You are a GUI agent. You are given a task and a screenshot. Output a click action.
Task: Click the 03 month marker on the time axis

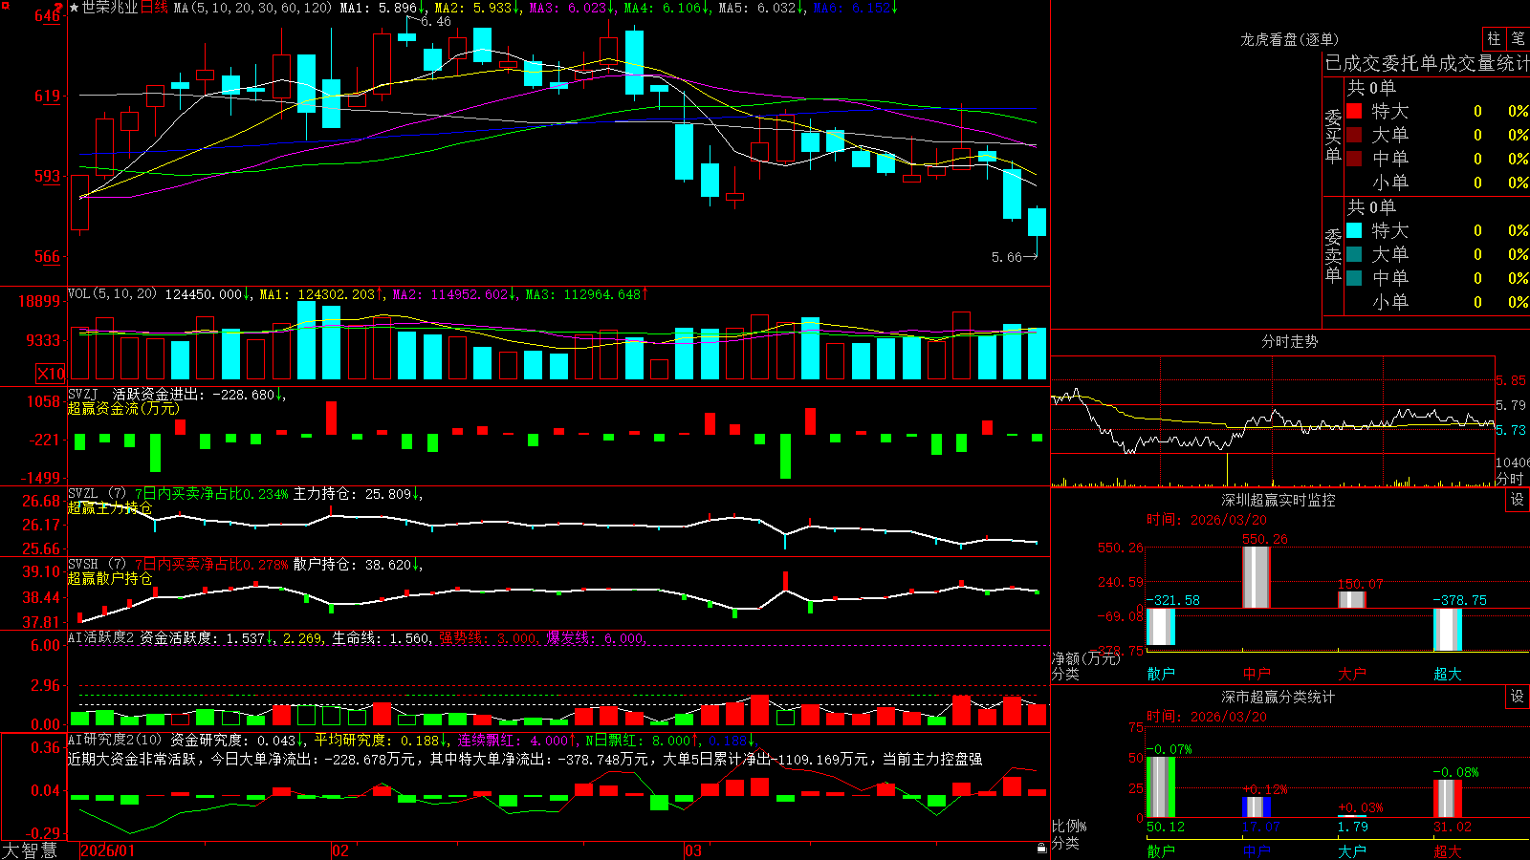click(693, 850)
